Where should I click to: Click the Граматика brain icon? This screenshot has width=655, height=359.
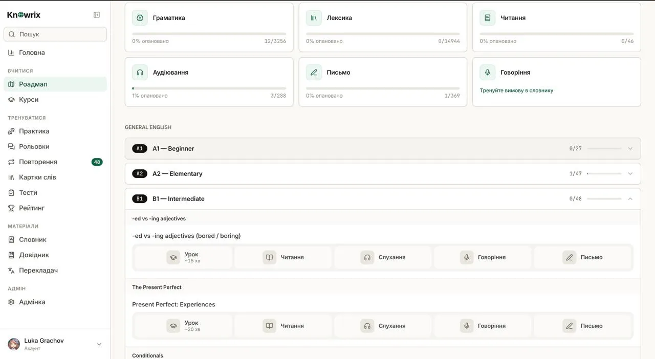point(140,18)
